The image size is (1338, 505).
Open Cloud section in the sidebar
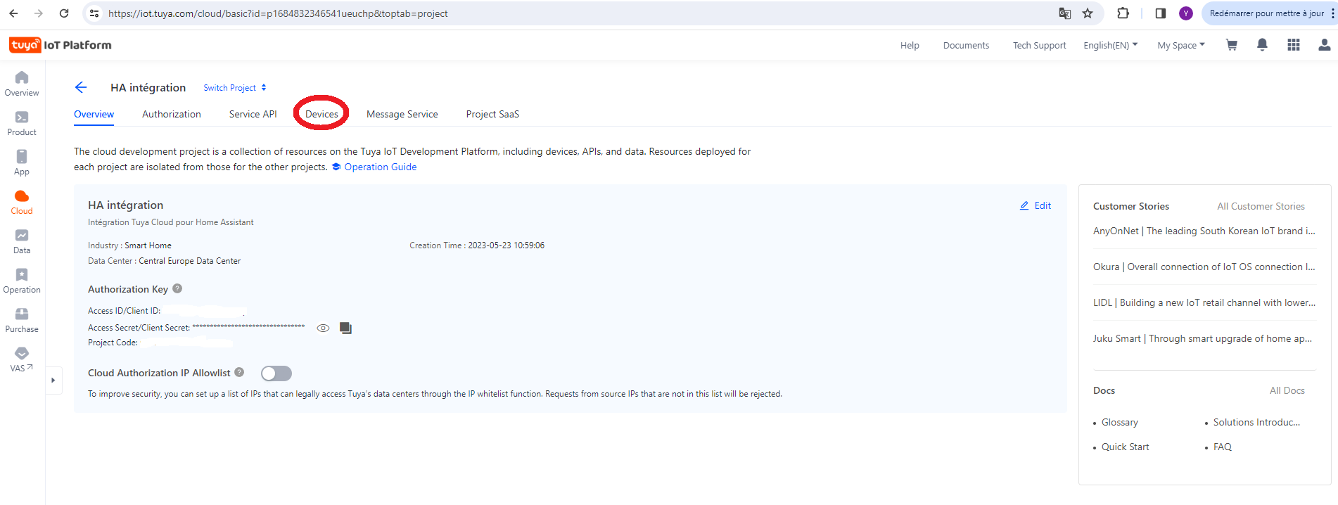pyautogui.click(x=22, y=202)
